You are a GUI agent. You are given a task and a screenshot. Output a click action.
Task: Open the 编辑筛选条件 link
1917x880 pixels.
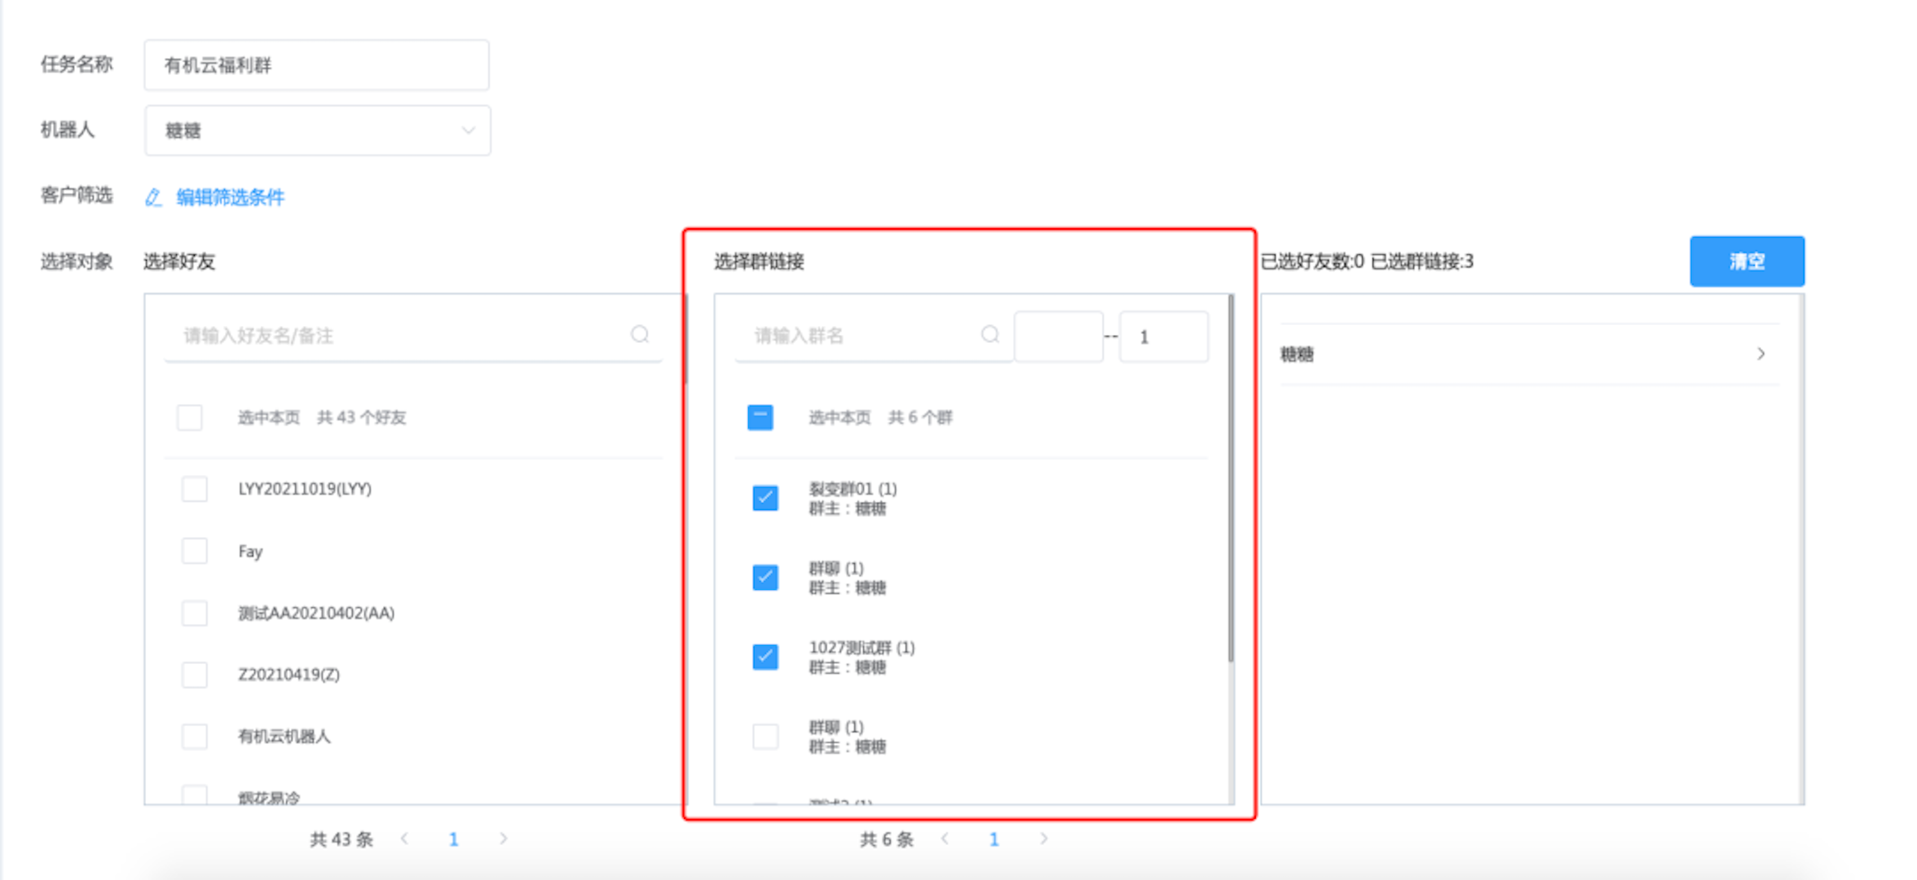[228, 197]
